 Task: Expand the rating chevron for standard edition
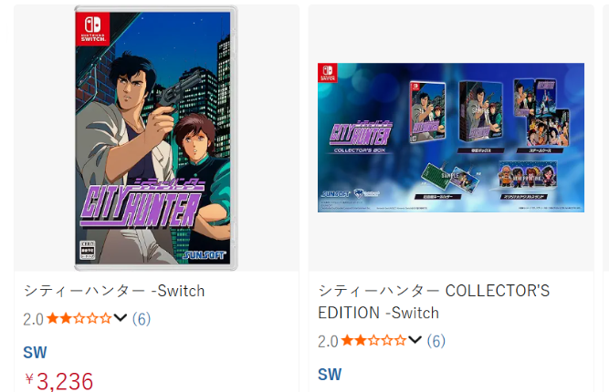click(x=121, y=318)
